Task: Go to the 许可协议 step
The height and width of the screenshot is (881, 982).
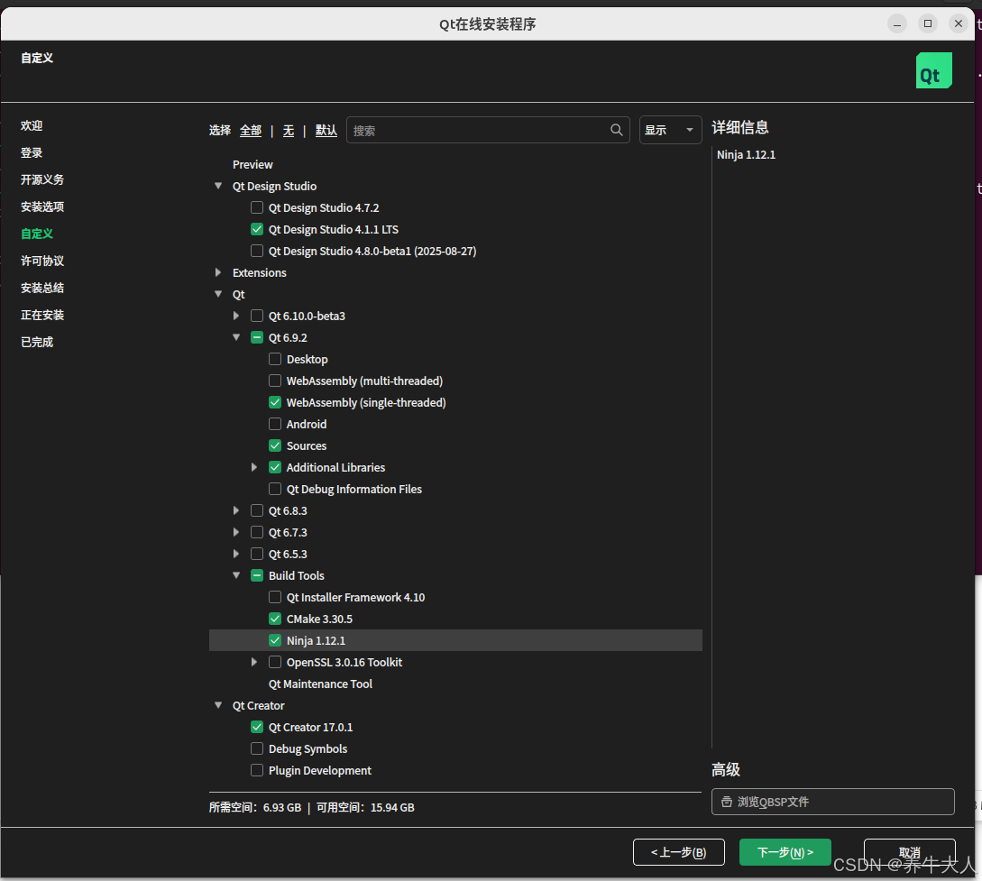Action: click(x=42, y=261)
